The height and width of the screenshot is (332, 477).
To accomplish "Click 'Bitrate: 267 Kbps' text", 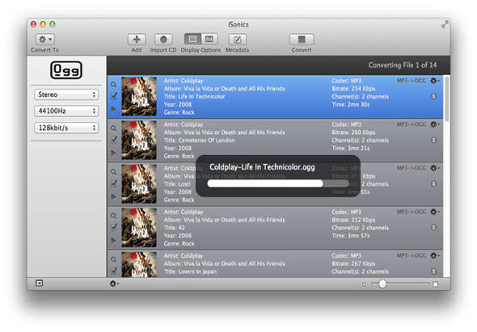I will (353, 263).
